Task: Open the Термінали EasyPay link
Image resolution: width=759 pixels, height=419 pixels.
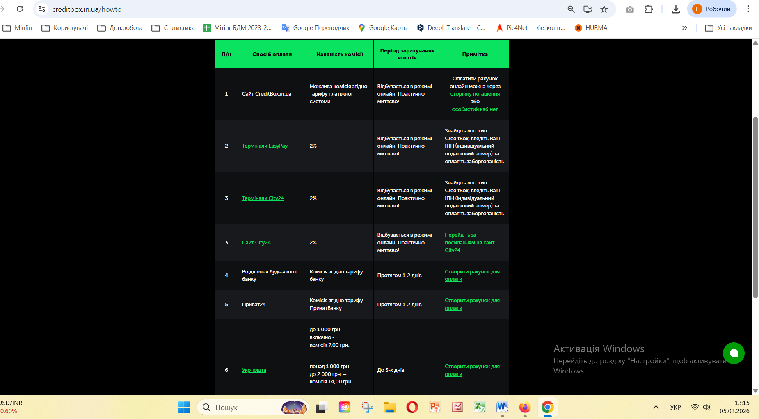Action: point(265,146)
